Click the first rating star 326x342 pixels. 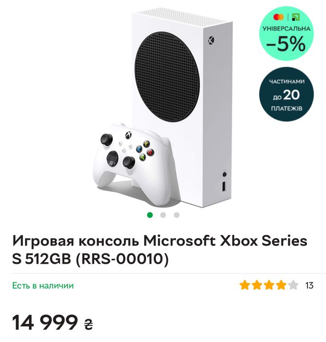point(244,285)
